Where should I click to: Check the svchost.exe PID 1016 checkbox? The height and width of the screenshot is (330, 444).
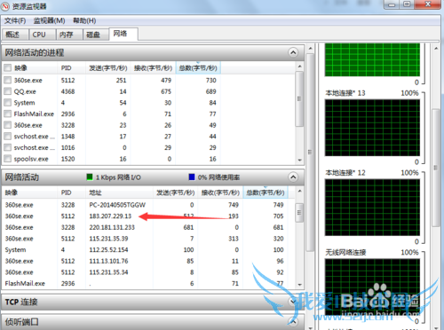point(8,147)
